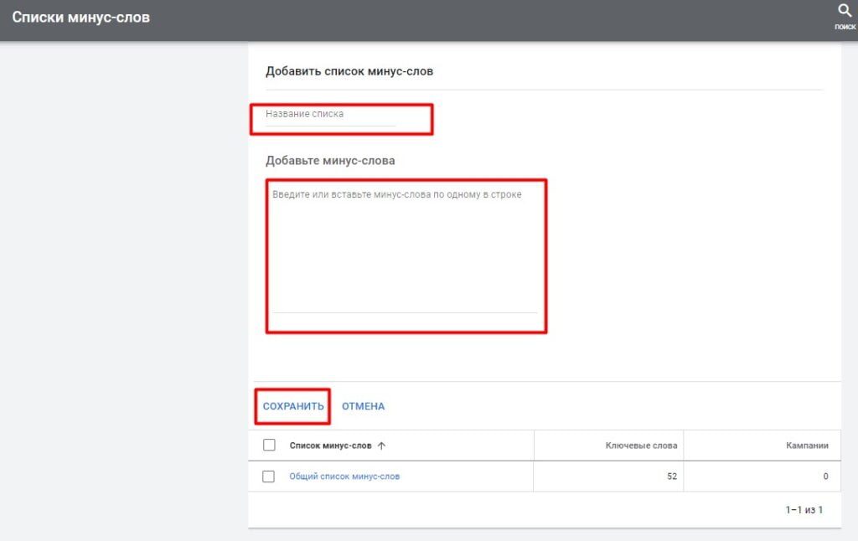Image resolution: width=858 pixels, height=541 pixels.
Task: Save the list with СОХРАНИТЬ
Action: pos(293,406)
